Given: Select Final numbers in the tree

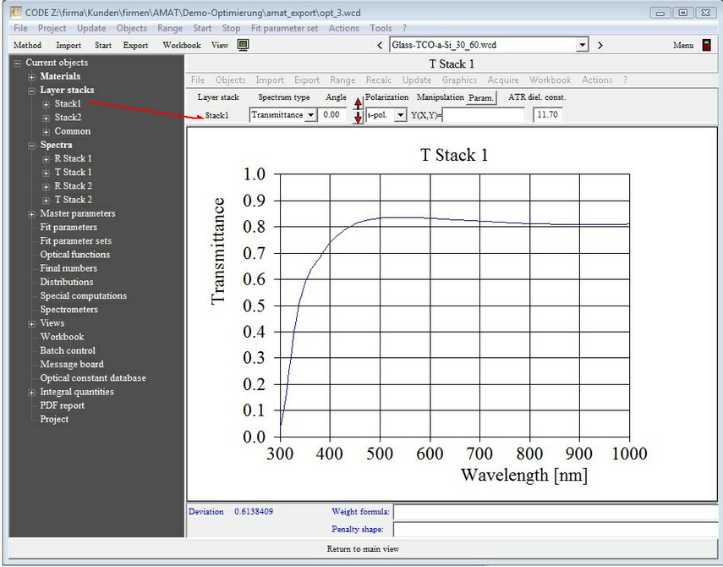Looking at the screenshot, I should tap(68, 268).
